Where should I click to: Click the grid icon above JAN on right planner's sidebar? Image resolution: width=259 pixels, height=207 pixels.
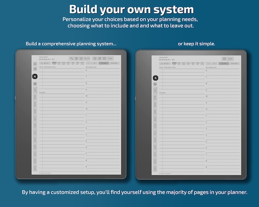[x=155, y=84]
